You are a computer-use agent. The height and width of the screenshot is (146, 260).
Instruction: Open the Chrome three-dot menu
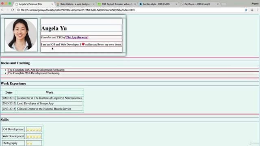pos(257,10)
